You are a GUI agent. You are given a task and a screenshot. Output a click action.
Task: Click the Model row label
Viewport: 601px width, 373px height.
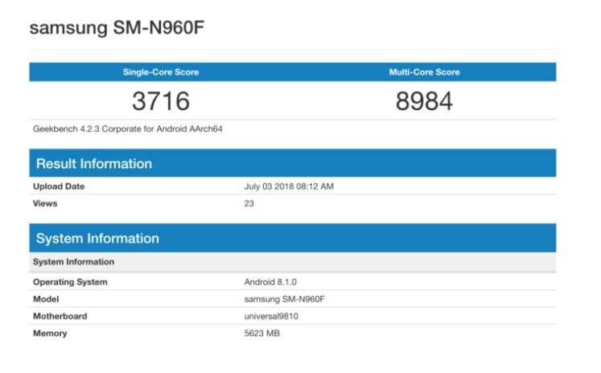click(x=45, y=299)
